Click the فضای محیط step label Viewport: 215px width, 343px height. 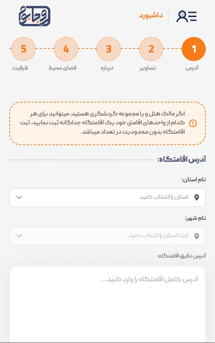[x=62, y=68]
